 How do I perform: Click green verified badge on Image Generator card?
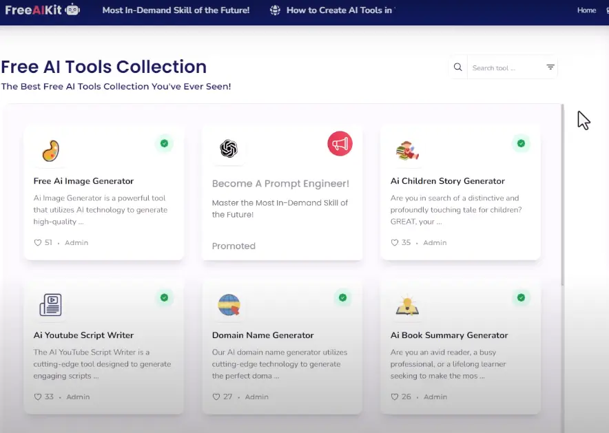click(x=164, y=143)
